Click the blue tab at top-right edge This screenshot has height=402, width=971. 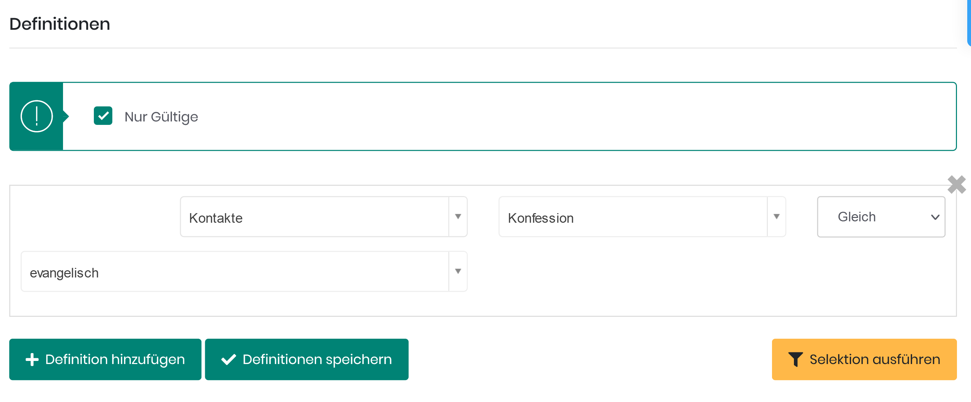point(968,23)
